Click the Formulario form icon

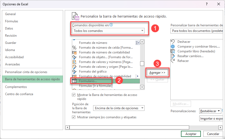(x=74, y=81)
